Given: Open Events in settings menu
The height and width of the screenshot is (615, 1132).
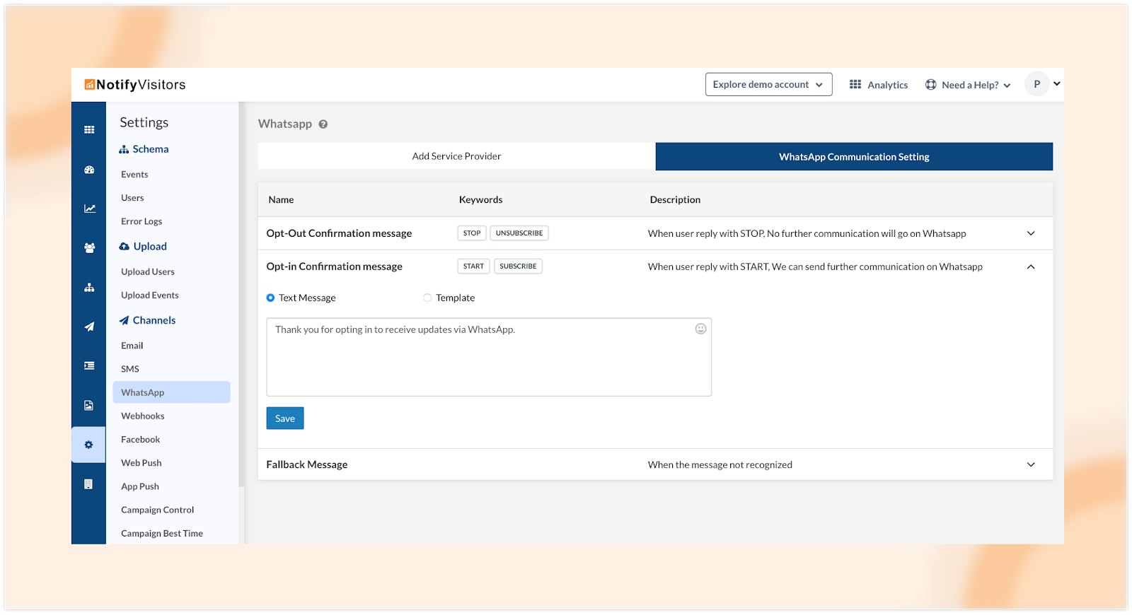Looking at the screenshot, I should click(x=134, y=175).
